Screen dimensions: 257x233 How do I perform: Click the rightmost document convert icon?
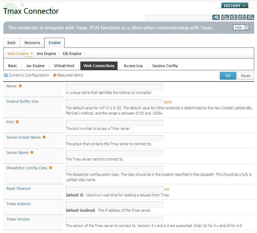point(250,17)
